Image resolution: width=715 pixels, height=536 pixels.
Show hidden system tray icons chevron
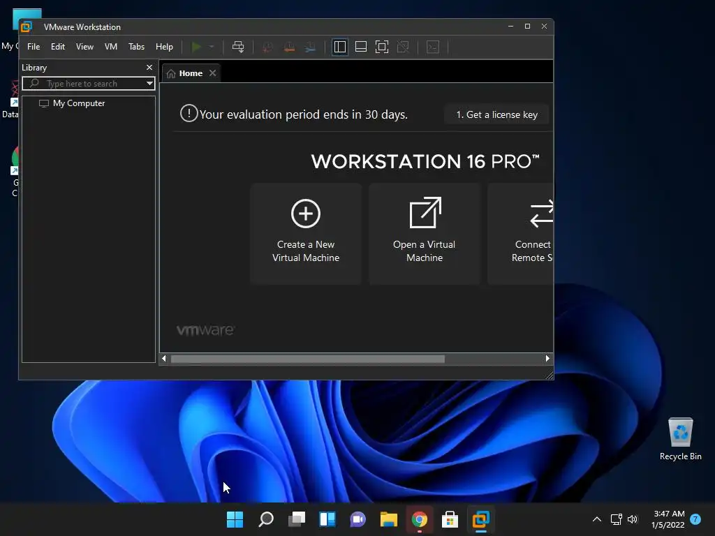[x=596, y=519]
